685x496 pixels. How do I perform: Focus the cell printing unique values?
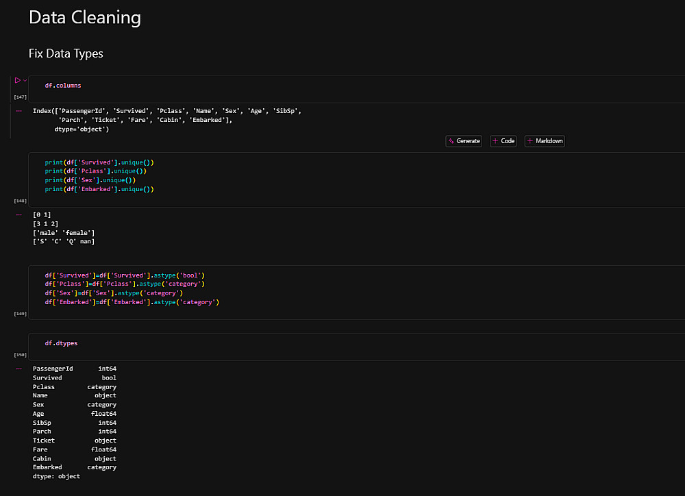[x=274, y=176]
